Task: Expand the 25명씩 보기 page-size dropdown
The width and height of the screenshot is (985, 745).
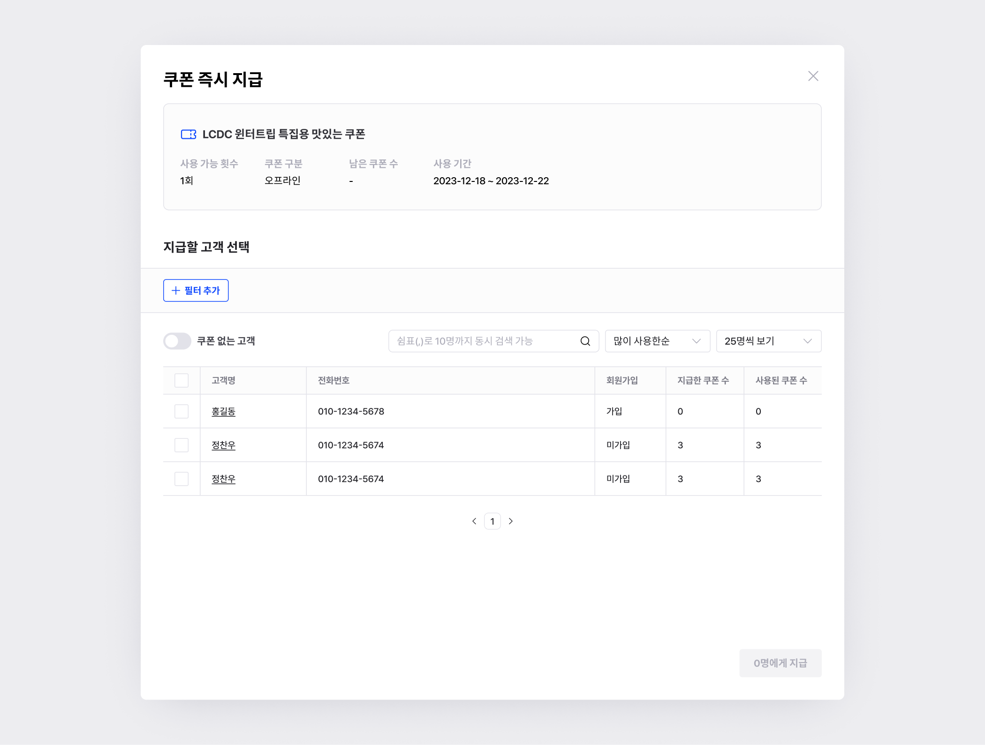Action: point(768,341)
